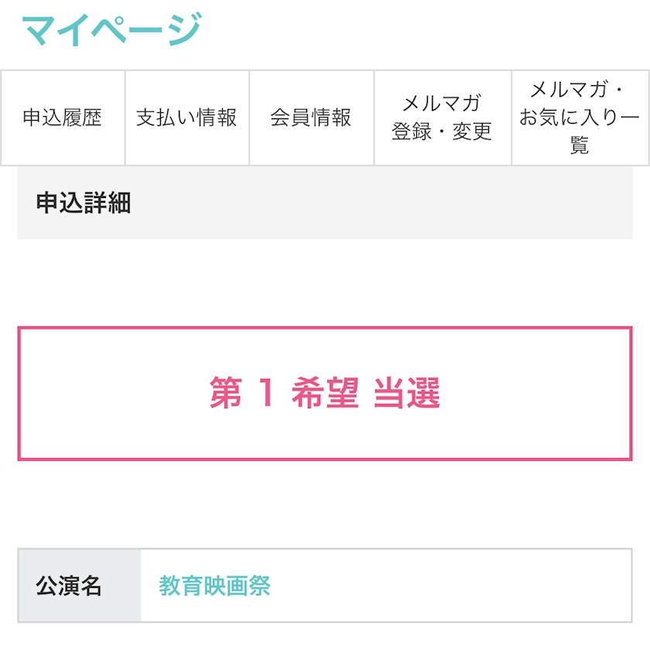Open the 申込履歴 tab

(x=63, y=118)
